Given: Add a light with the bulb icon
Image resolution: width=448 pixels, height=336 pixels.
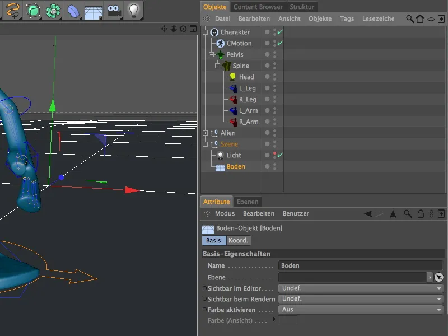Looking at the screenshot, I should point(133,11).
